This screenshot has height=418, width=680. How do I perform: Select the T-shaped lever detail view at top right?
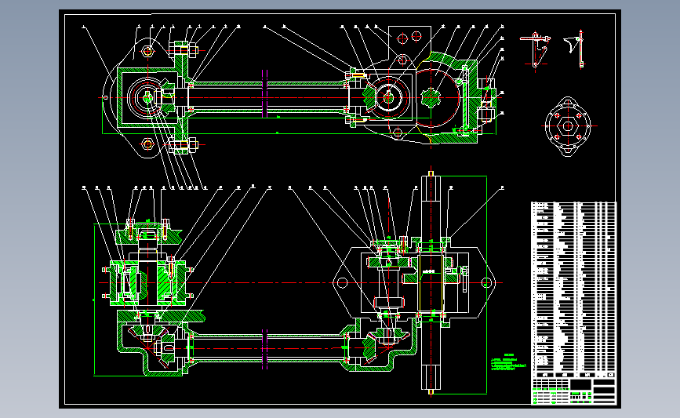click(x=535, y=50)
